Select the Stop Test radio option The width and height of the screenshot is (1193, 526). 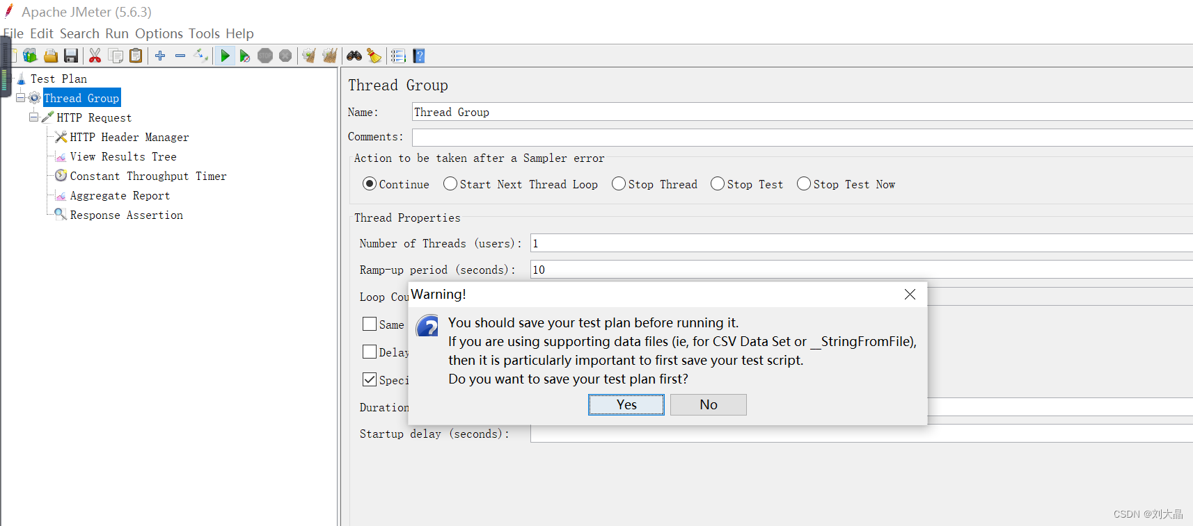718,183
